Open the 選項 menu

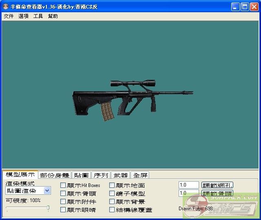coord(24,16)
